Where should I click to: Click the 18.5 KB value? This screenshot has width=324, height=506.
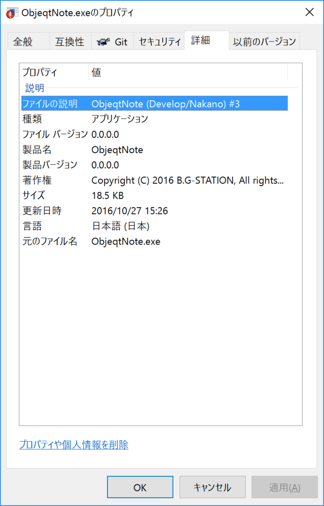pos(108,196)
